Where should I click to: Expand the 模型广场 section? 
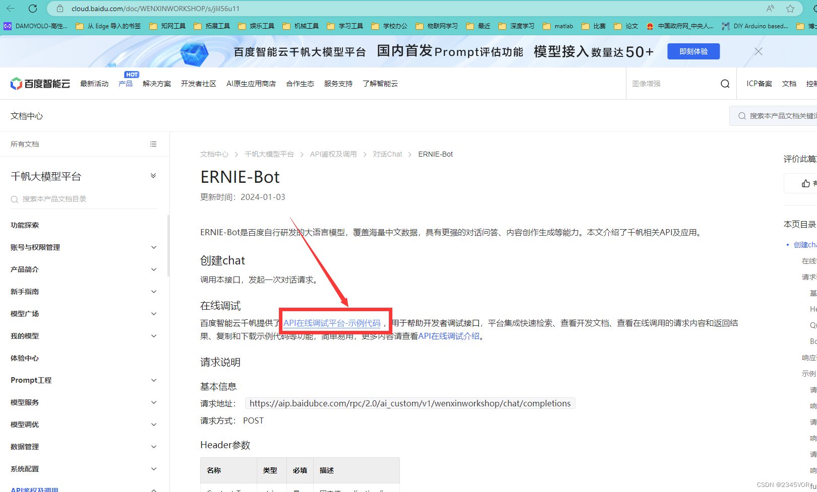[84, 314]
